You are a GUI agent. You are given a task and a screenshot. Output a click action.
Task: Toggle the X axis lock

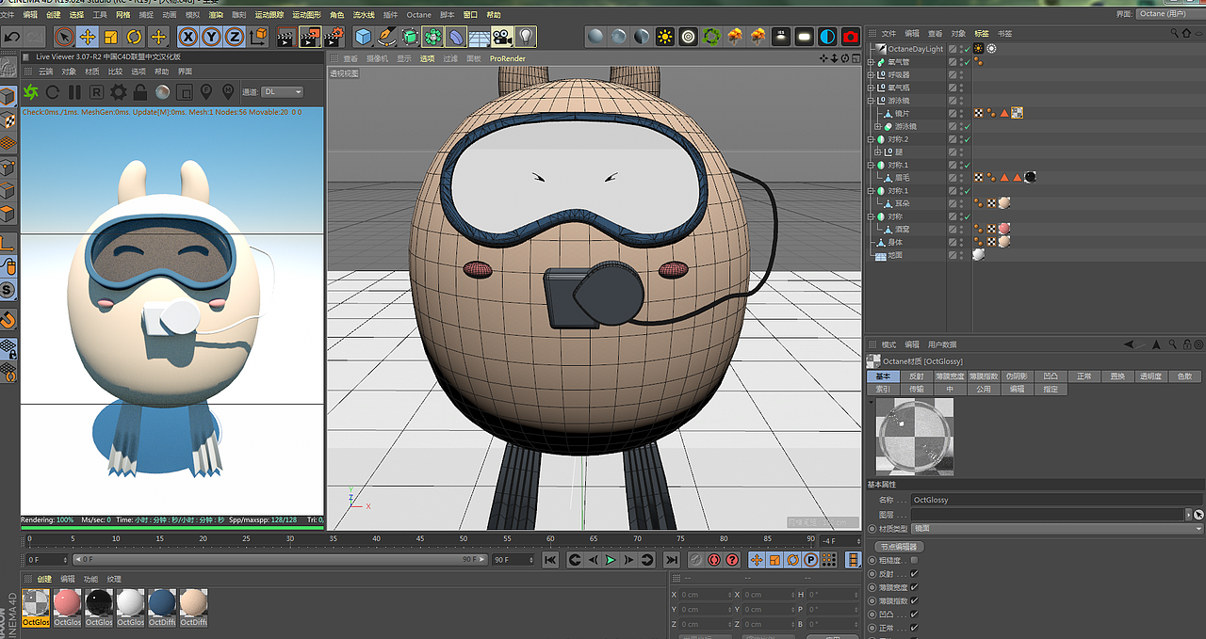[188, 37]
